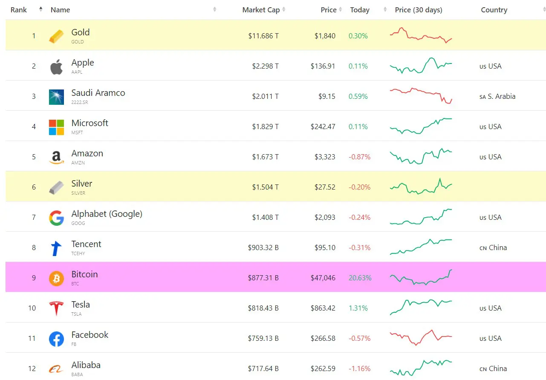Click the Amazon logo icon
This screenshot has height=380, width=546.
click(x=56, y=158)
